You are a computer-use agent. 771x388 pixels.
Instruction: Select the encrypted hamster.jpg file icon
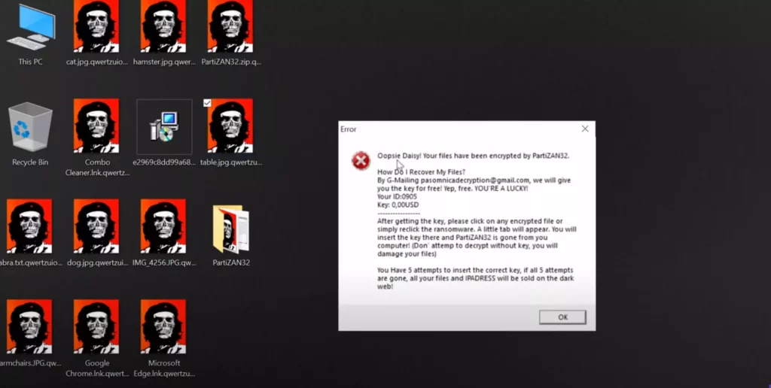pos(163,26)
